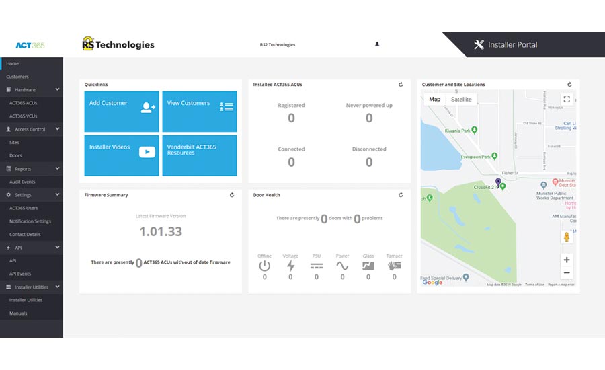Toggle fullscreen view on the map
The height and width of the screenshot is (370, 605).
pyautogui.click(x=567, y=100)
